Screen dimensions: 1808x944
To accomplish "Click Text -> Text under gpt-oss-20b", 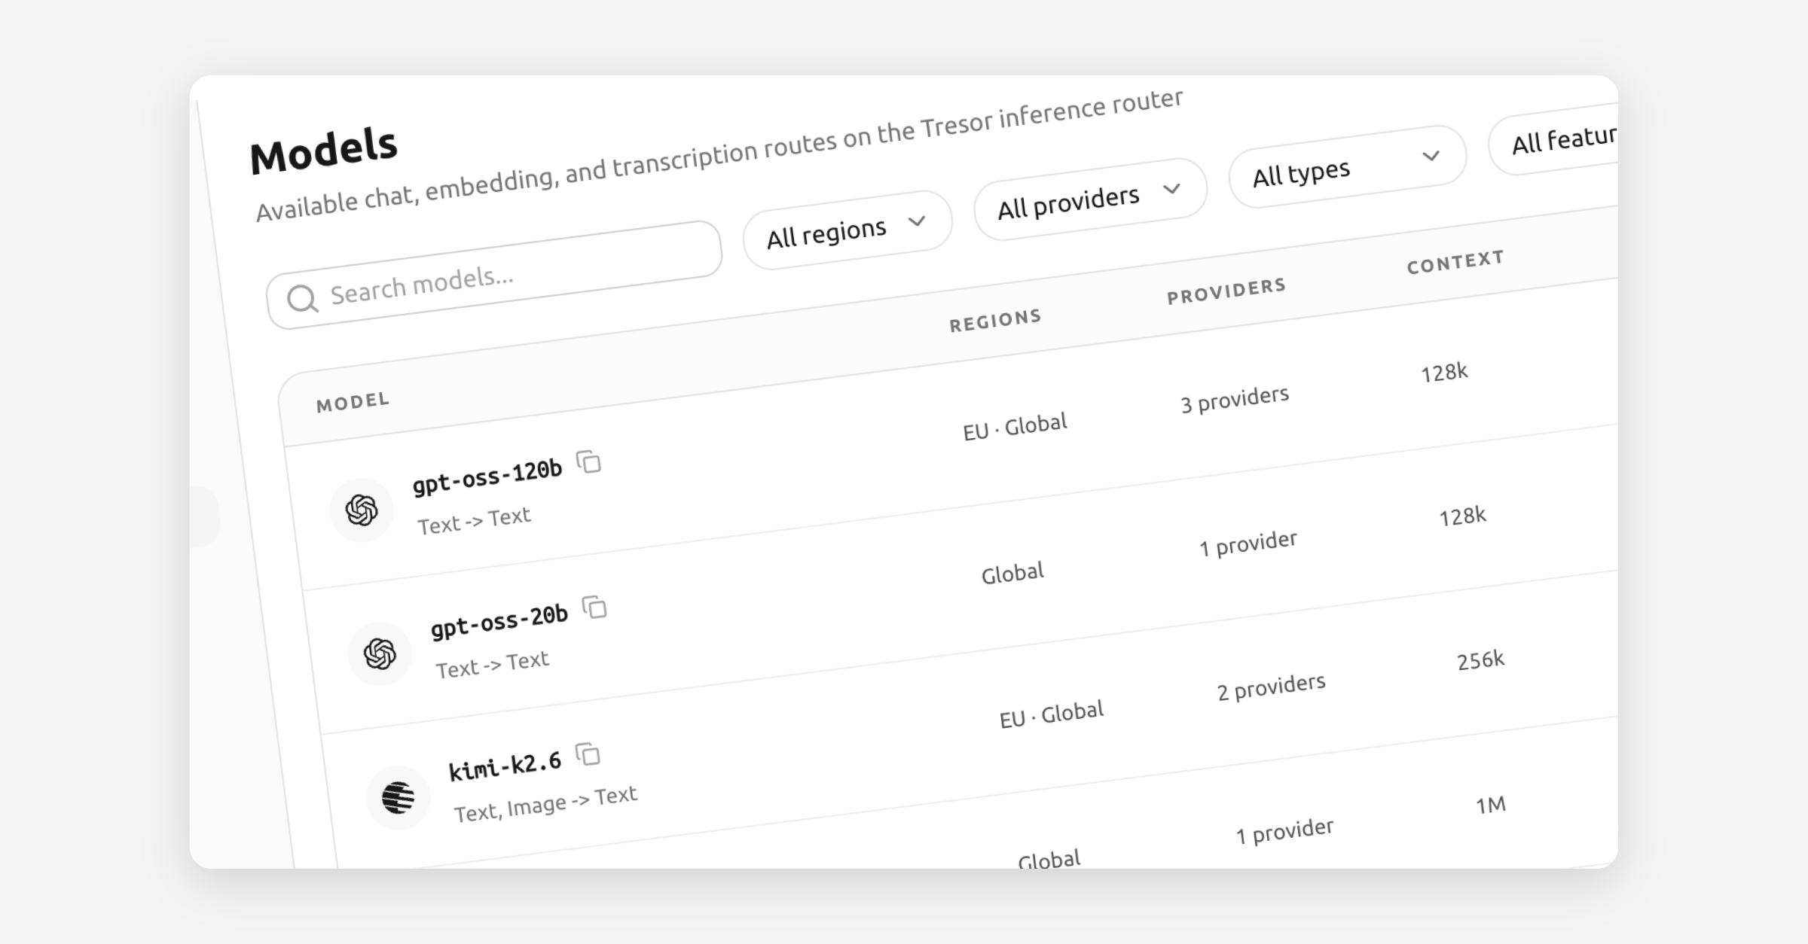I will coord(492,665).
